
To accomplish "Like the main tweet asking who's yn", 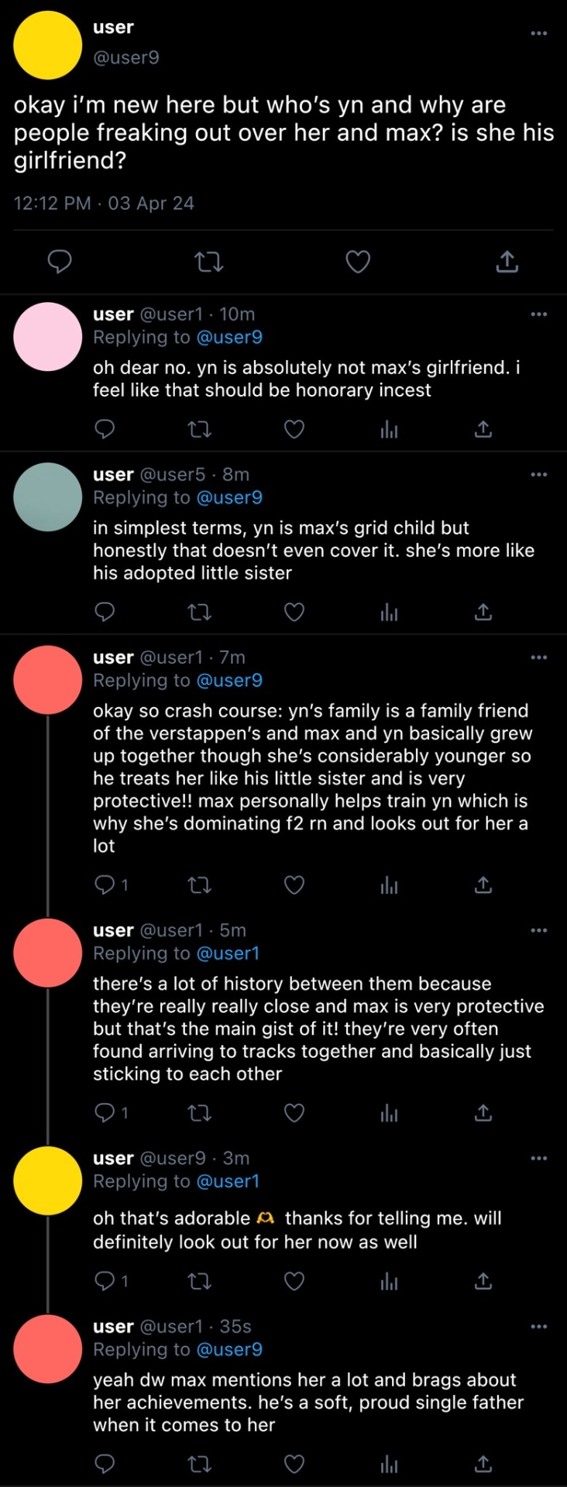I will 357,262.
